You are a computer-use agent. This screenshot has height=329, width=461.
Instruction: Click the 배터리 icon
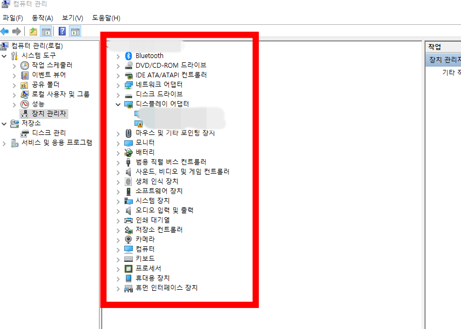pyautogui.click(x=129, y=153)
